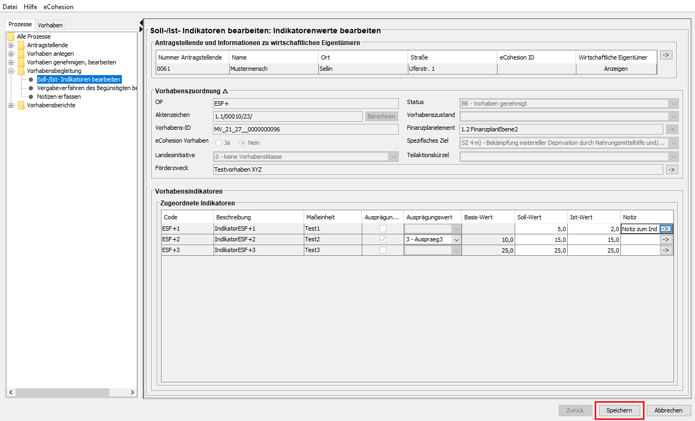Click the Förderzweck text field
Image resolution: width=695 pixels, height=421 pixels.
pos(438,169)
